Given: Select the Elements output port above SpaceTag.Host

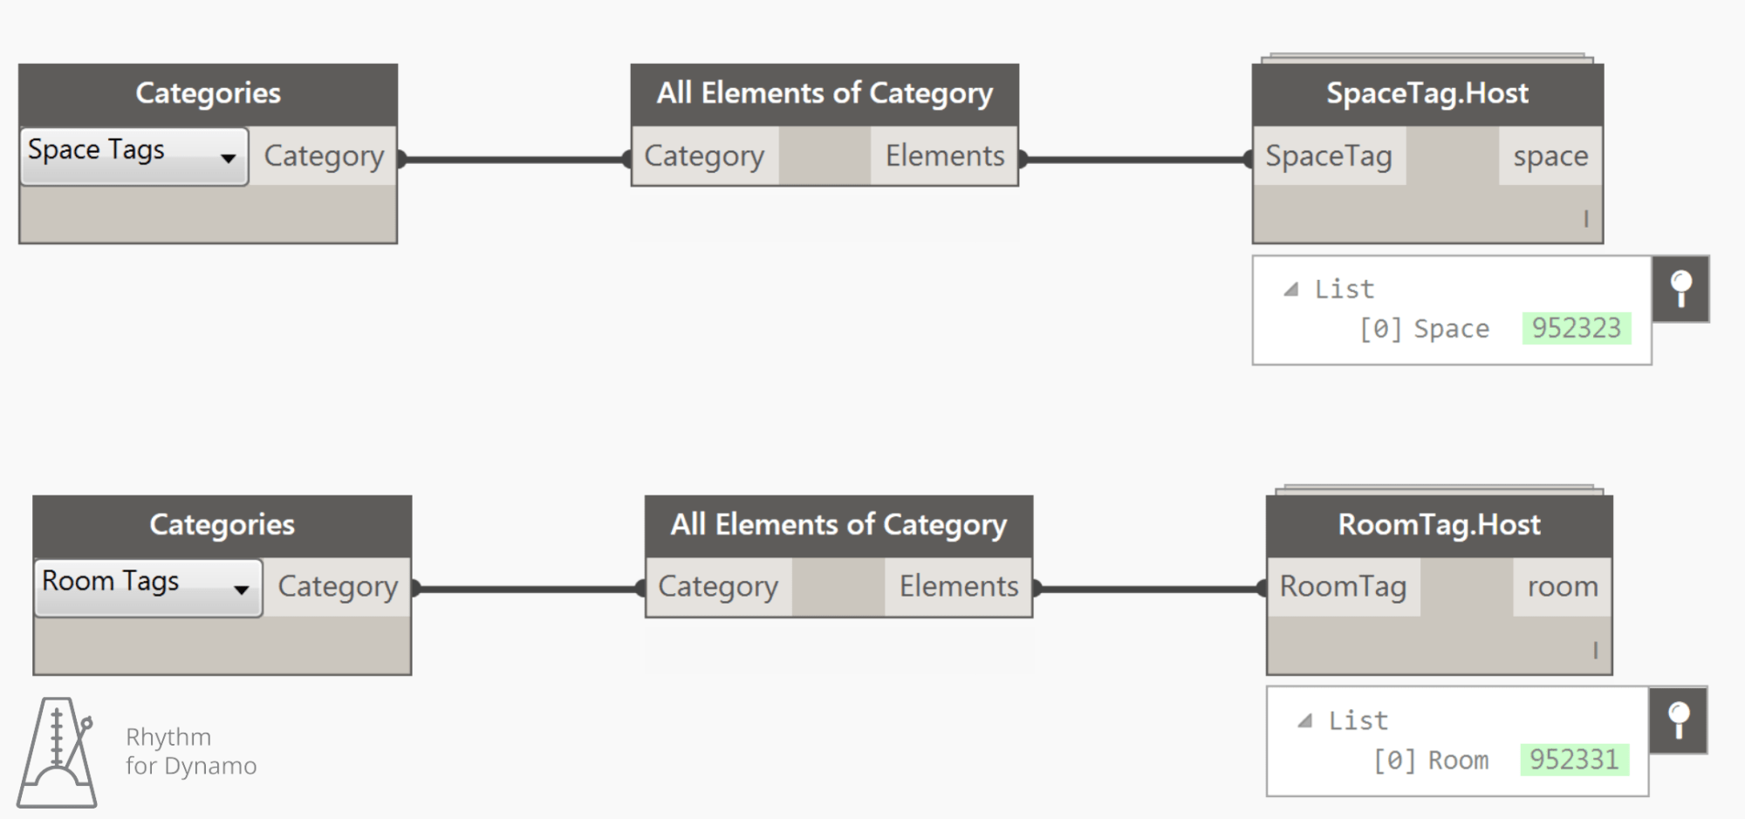Looking at the screenshot, I should [944, 156].
